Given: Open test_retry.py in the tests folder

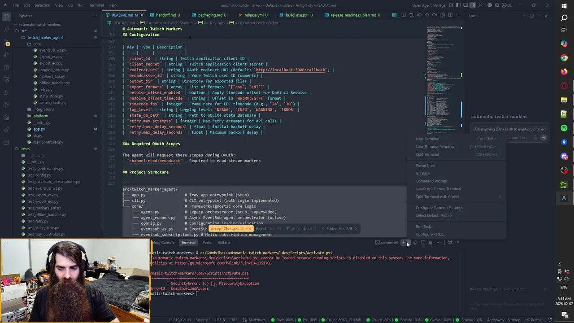Looking at the screenshot, I should tap(38, 221).
